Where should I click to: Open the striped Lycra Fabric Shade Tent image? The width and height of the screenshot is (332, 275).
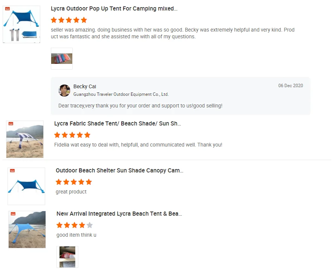pyautogui.click(x=25, y=139)
